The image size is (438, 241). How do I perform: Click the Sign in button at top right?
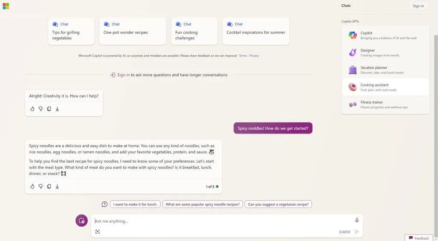(418, 6)
